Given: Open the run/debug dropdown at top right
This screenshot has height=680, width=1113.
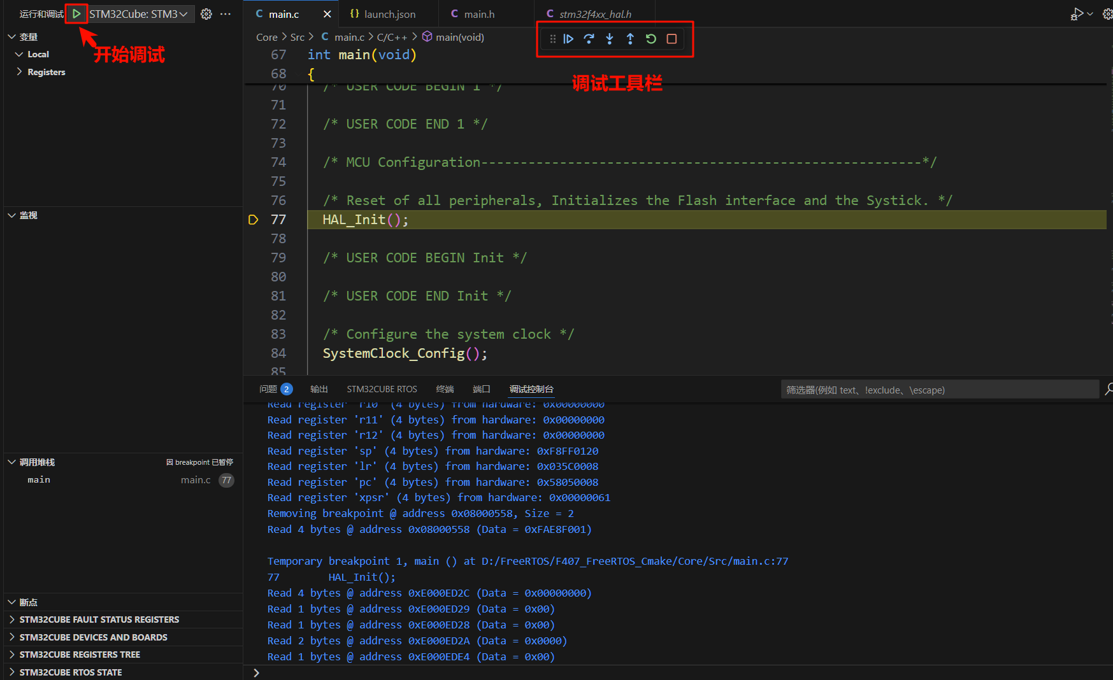Looking at the screenshot, I should (1090, 13).
